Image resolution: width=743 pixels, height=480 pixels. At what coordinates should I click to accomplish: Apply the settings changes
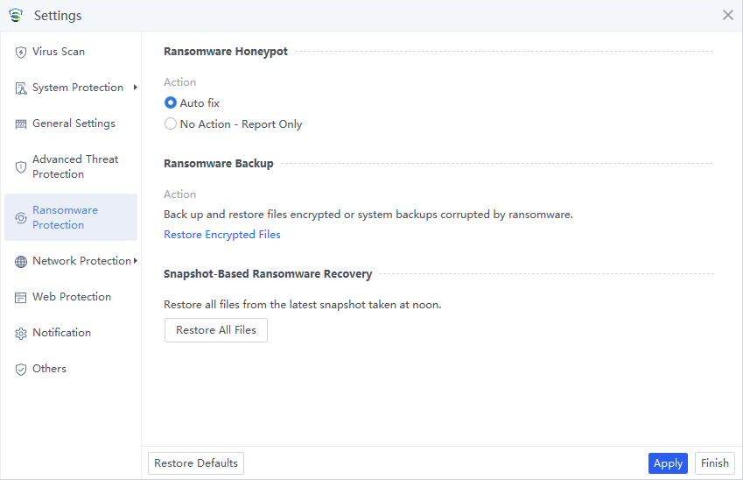click(x=668, y=463)
